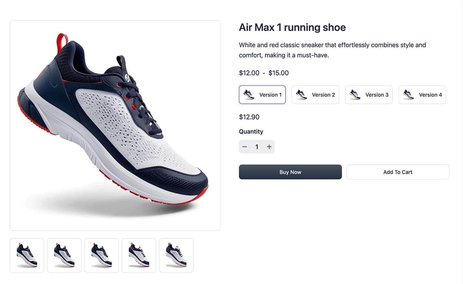Select the Version 1 variant
The image size is (463, 284).
coord(262,95)
